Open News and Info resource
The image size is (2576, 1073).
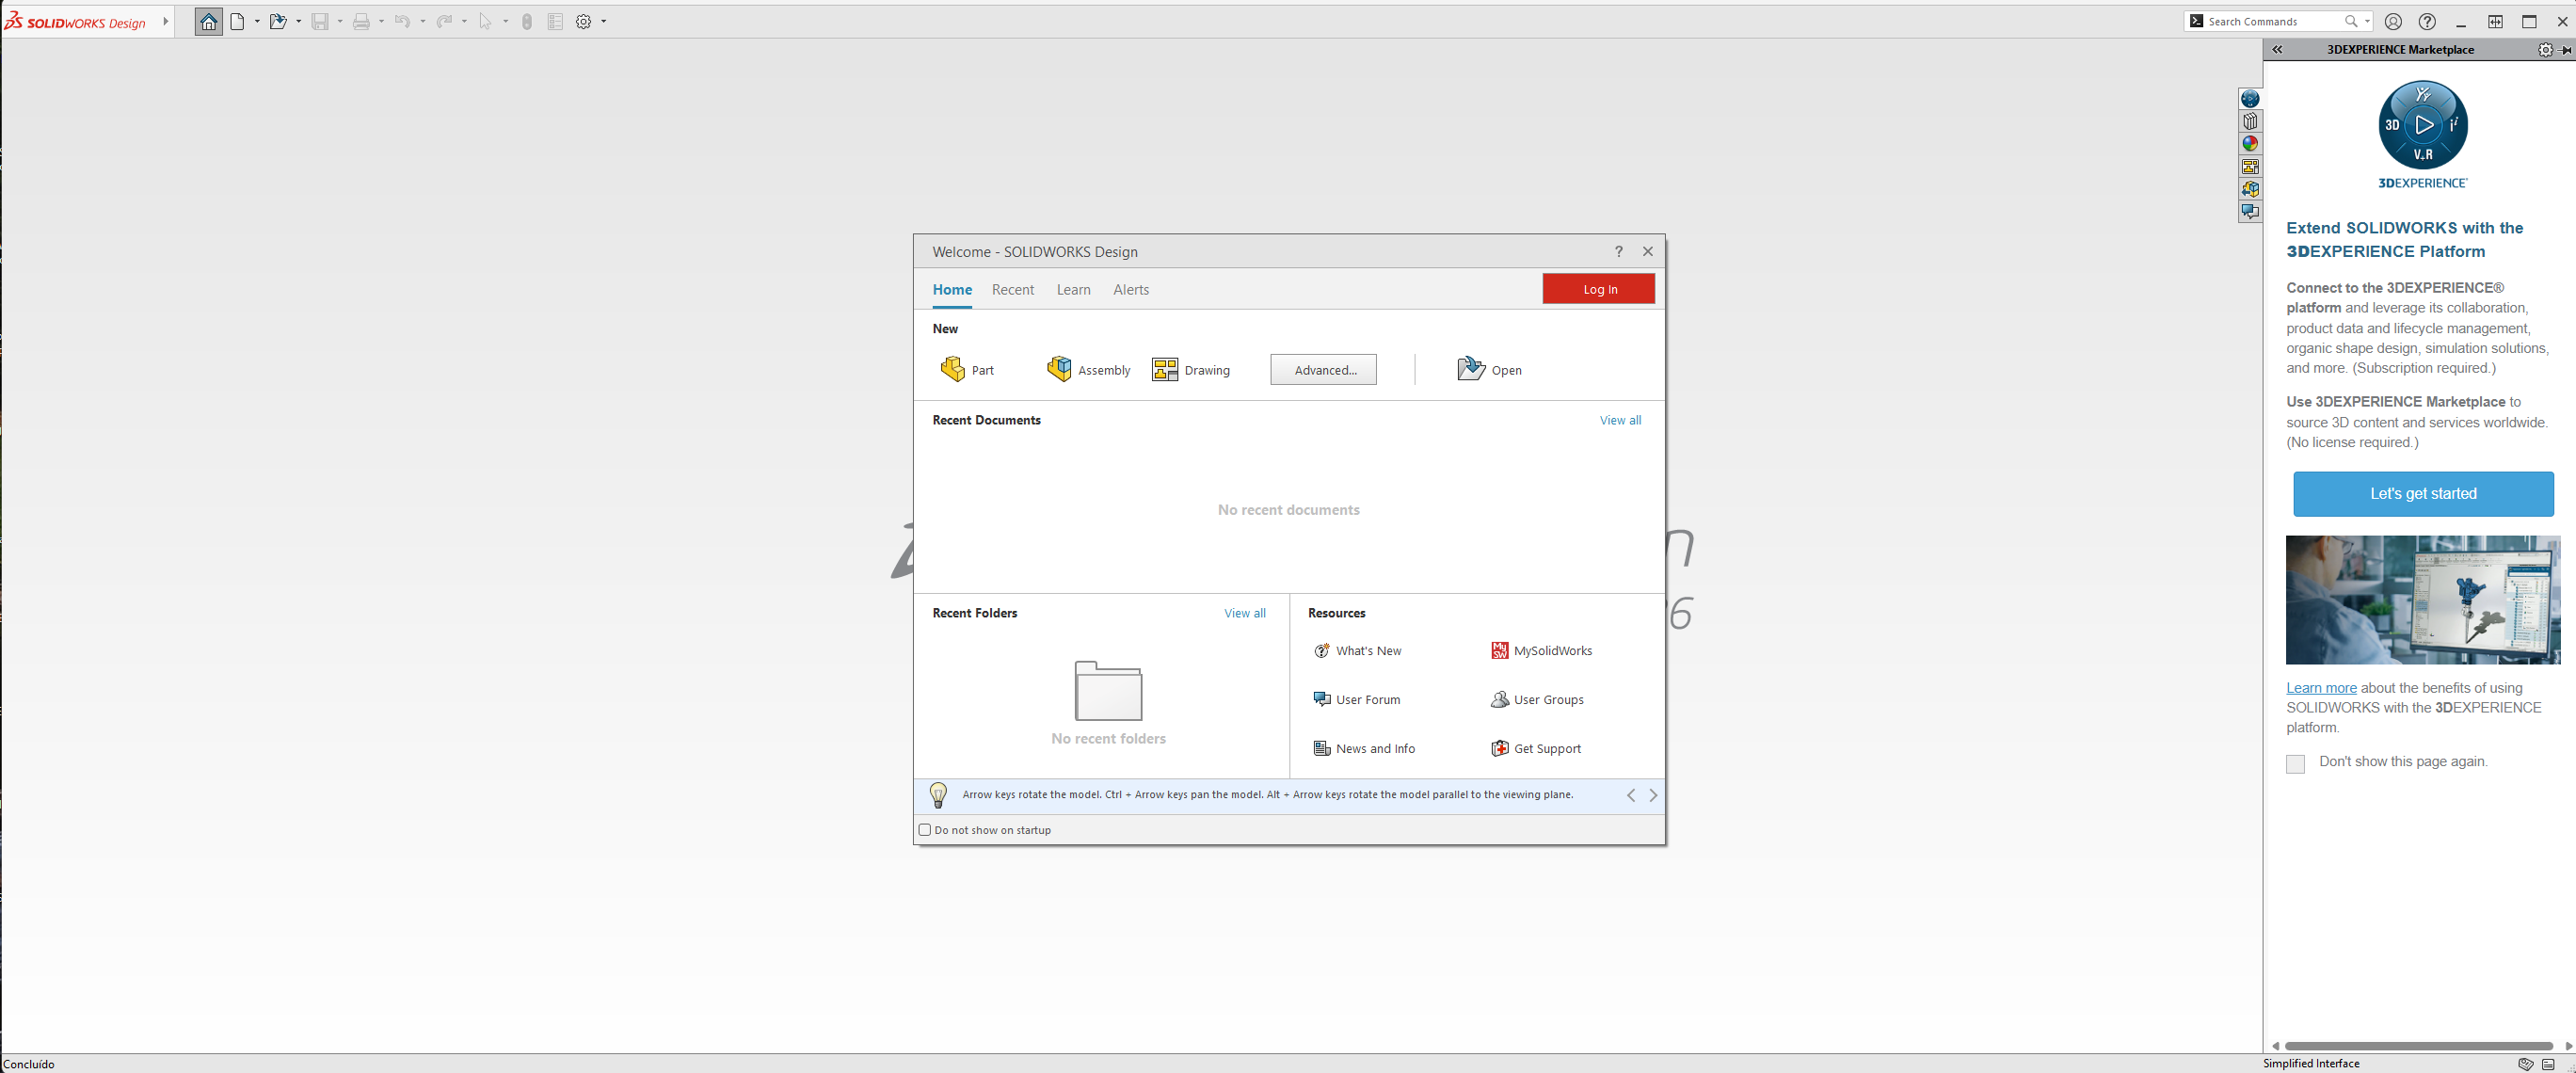coord(1364,749)
